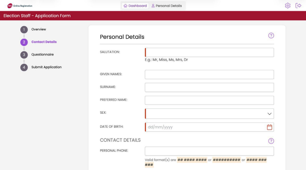
Task: Click 'Election Staff - Application Form' banner title
Action: point(37,16)
